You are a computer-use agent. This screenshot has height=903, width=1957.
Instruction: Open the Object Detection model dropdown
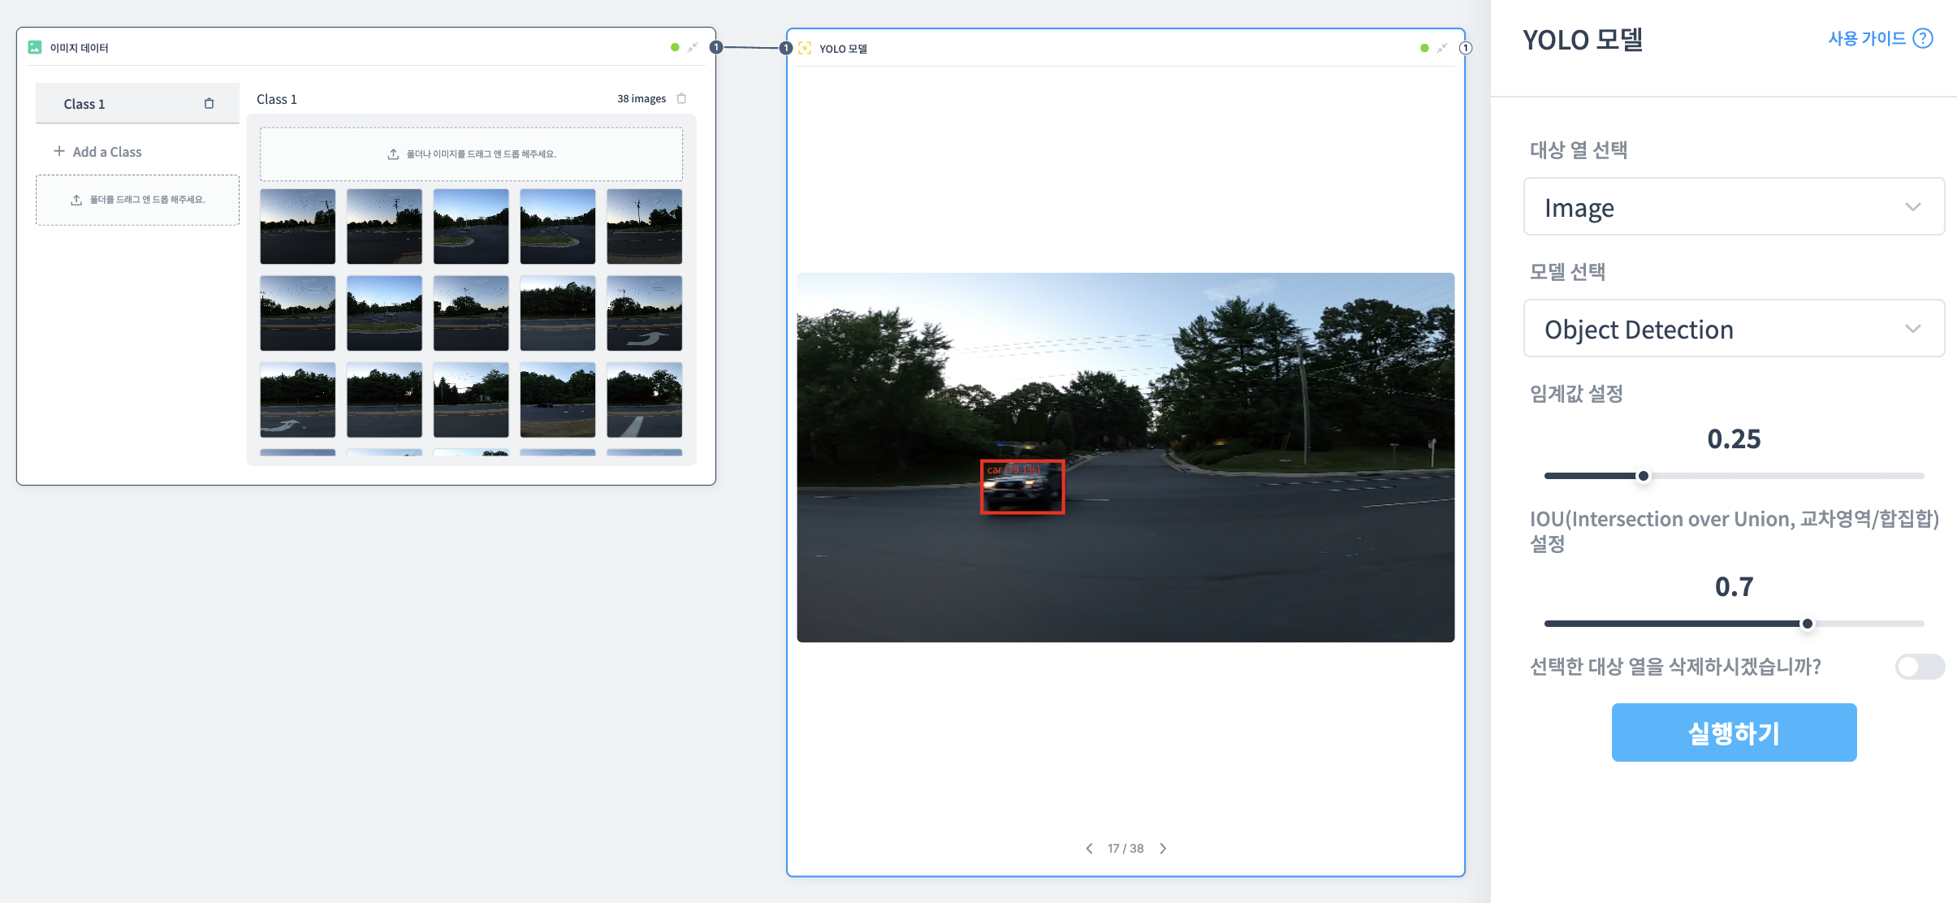coord(1733,329)
